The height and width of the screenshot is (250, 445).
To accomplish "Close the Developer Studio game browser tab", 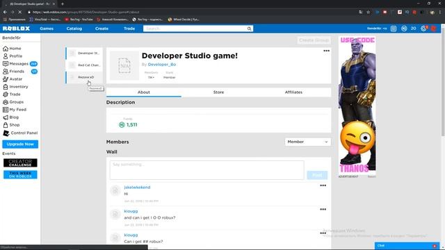I will (x=54, y=4).
